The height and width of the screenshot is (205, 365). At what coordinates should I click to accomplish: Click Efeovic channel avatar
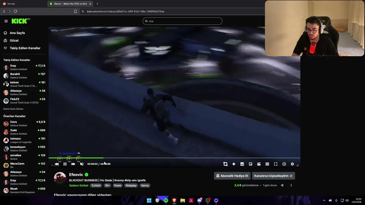tap(60, 178)
